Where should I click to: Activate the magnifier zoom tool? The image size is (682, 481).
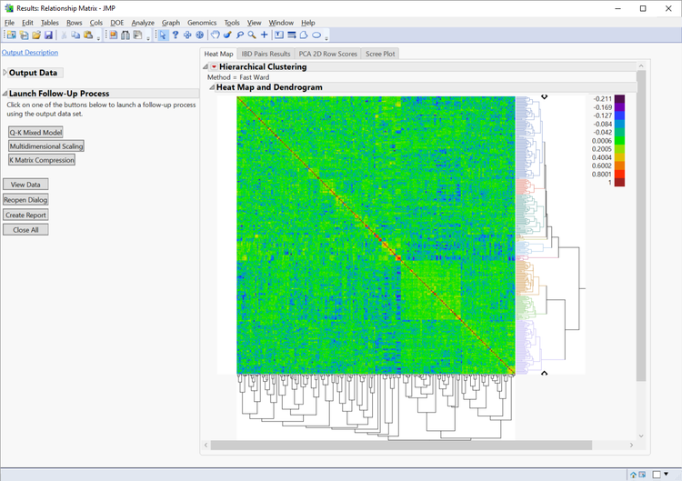pos(252,35)
